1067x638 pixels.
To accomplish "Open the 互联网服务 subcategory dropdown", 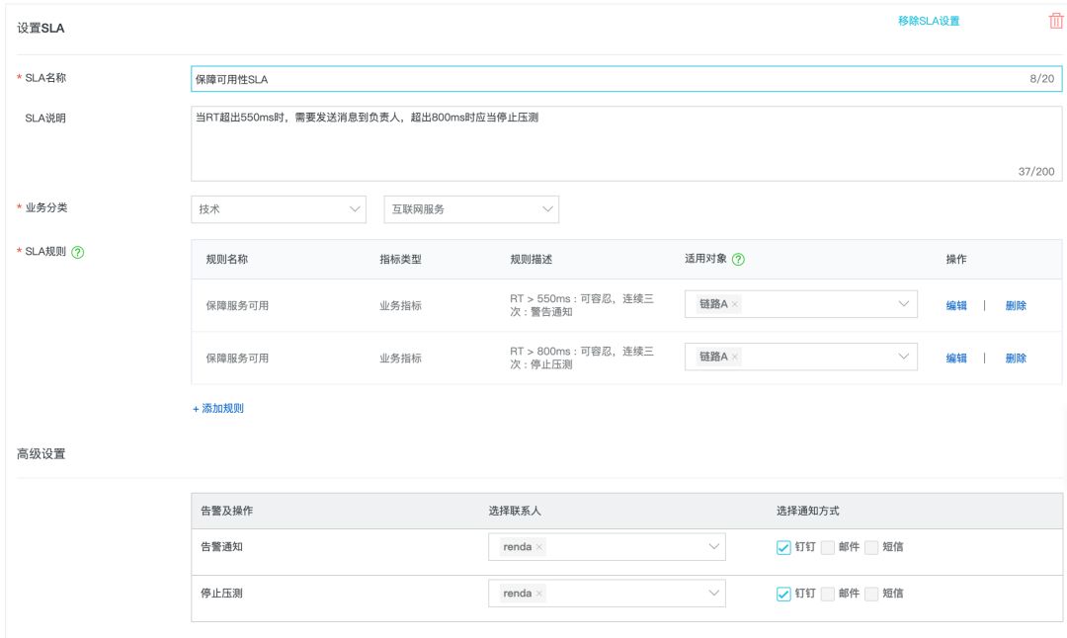I will pyautogui.click(x=470, y=209).
